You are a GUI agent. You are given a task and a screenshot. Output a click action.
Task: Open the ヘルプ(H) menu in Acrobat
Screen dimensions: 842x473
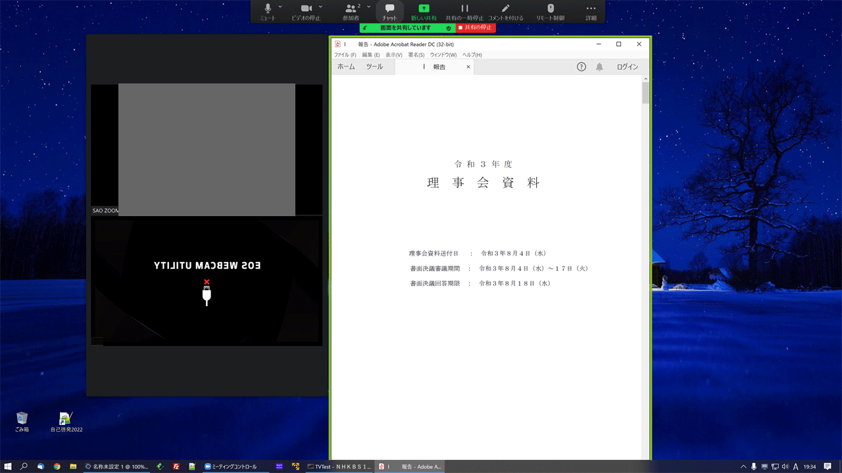472,55
